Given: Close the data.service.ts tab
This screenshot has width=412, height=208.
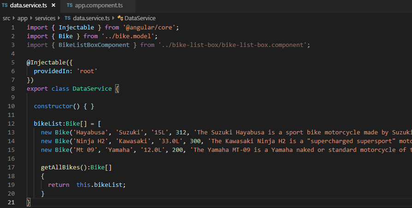Looking at the screenshot, I should point(53,6).
